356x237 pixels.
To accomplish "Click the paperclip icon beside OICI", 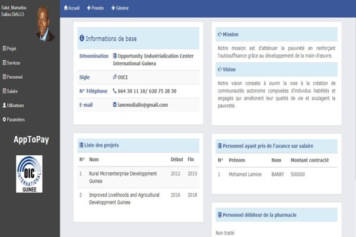I will tap(115, 77).
